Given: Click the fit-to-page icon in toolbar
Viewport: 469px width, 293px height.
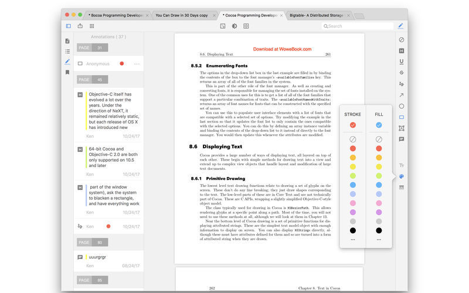Looking at the screenshot, I should (223, 26).
